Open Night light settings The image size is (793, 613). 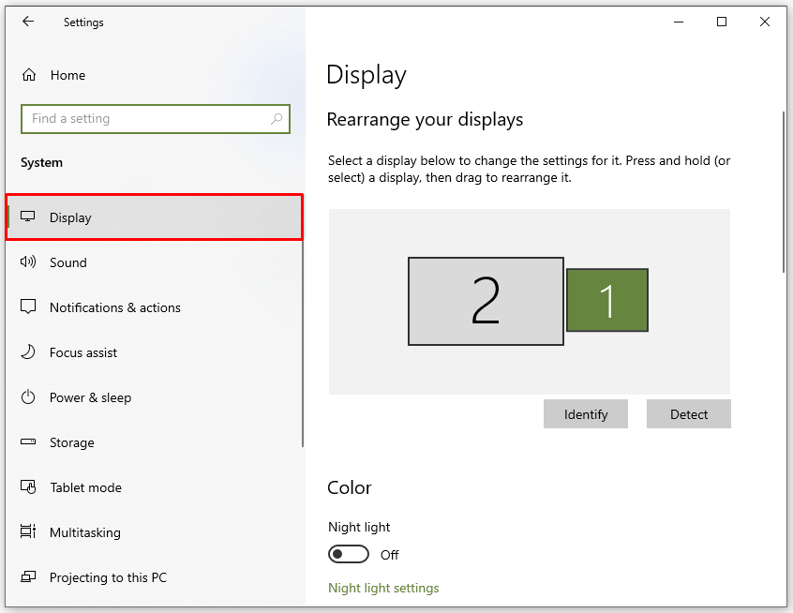click(x=383, y=588)
